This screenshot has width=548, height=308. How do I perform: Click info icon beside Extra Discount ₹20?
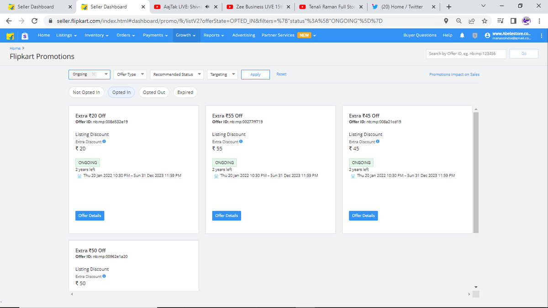(x=105, y=141)
